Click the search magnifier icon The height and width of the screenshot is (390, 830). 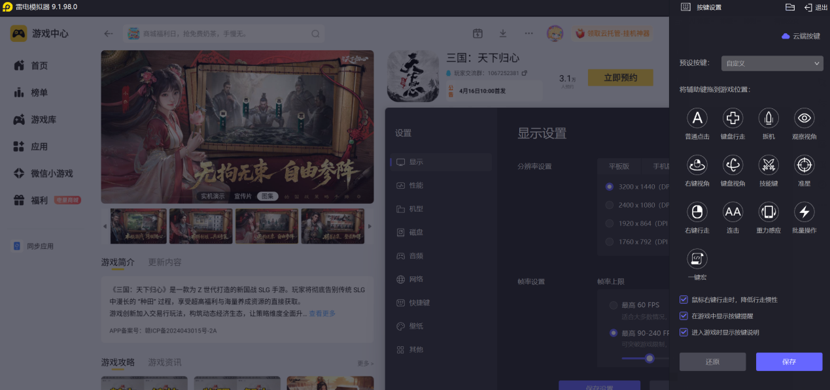315,33
